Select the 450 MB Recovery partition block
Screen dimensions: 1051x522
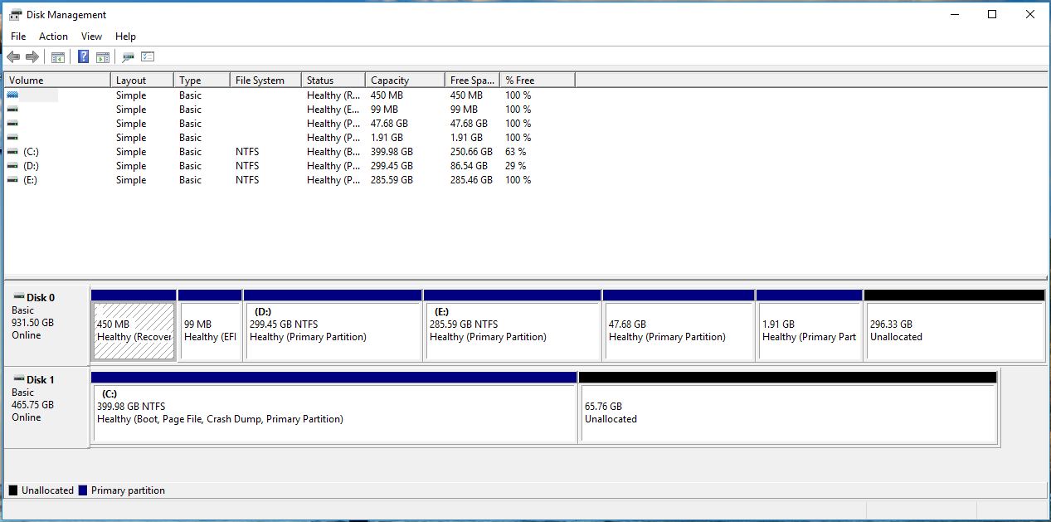coord(134,324)
